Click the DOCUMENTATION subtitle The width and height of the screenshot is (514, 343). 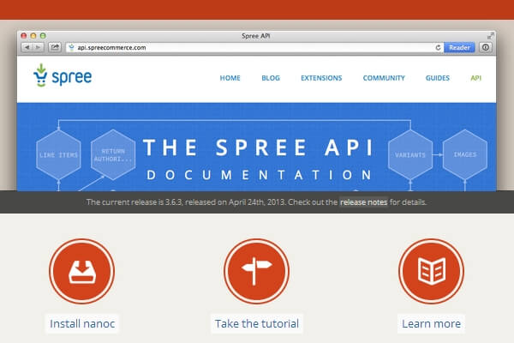[x=260, y=175]
